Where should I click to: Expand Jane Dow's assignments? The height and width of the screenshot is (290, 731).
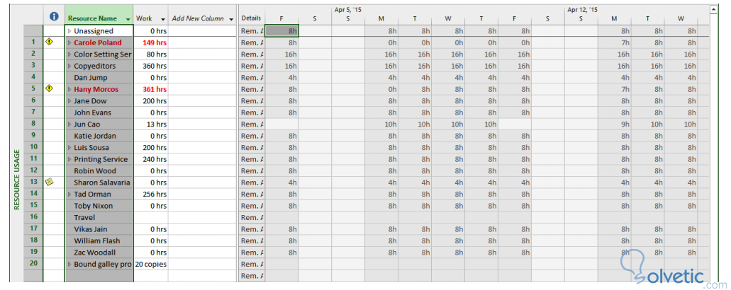[69, 101]
